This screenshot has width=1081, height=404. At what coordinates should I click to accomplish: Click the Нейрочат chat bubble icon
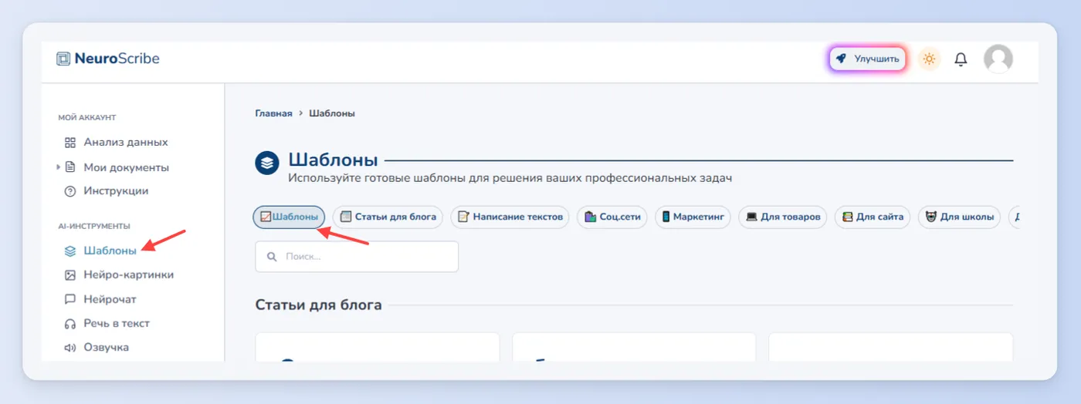coord(70,299)
